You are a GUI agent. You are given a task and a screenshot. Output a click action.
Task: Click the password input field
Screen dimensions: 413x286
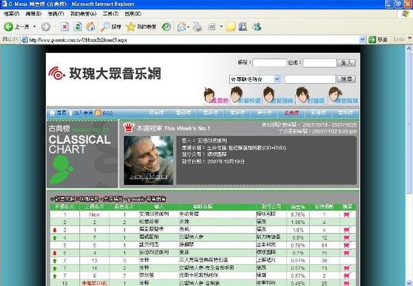[x=319, y=63]
